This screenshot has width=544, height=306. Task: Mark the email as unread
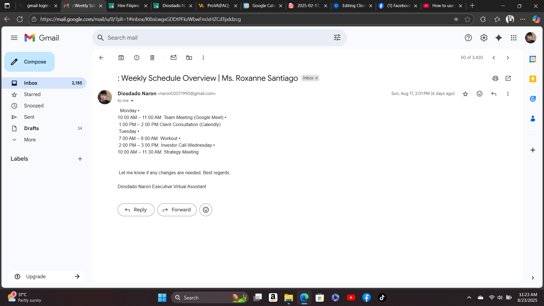(173, 58)
